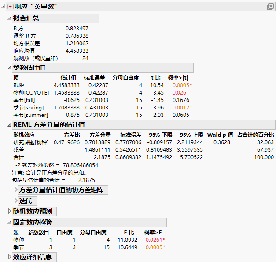Click the Wald p value 0.3628

[222, 142]
